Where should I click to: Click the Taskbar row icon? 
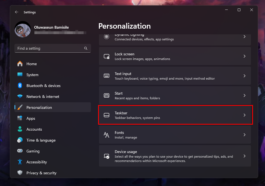107,115
